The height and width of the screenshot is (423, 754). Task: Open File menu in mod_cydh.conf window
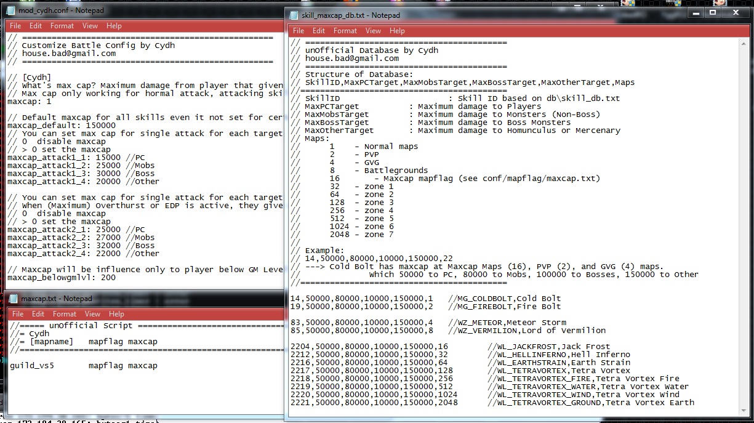[x=15, y=26]
